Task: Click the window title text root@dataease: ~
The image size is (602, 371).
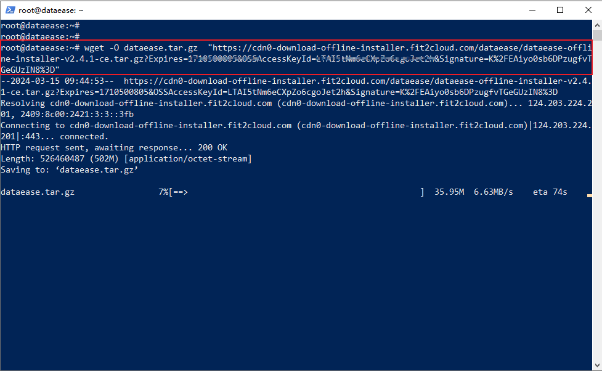Action: [51, 10]
